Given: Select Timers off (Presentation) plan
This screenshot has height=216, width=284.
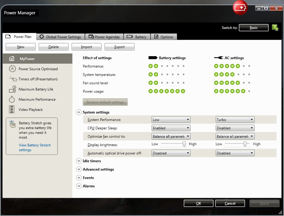Looking at the screenshot, I should (x=37, y=79).
